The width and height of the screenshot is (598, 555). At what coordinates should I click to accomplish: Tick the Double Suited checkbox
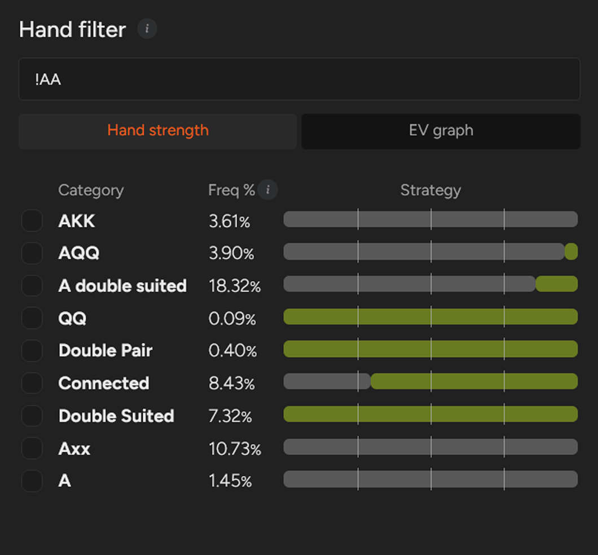(x=32, y=416)
